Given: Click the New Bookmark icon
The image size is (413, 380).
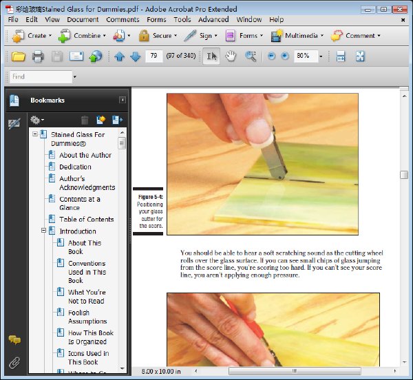Looking at the screenshot, I should (x=101, y=120).
